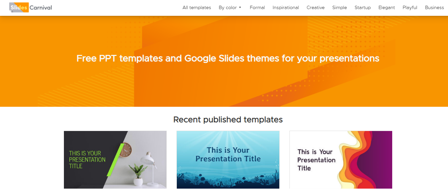The width and height of the screenshot is (448, 194).
Task: Open the All templates page
Action: point(196,7)
